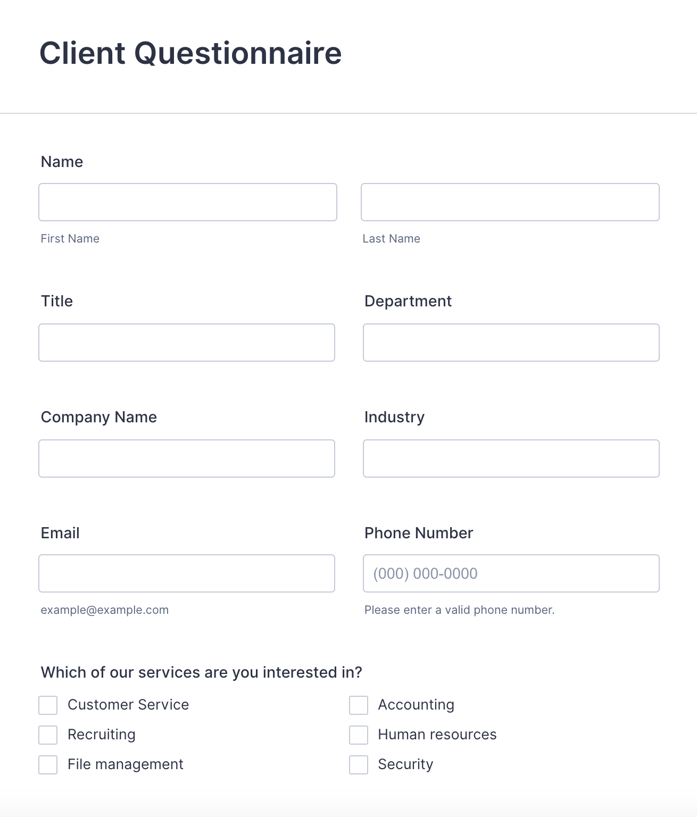
Task: Select the Department input field
Action: click(511, 343)
